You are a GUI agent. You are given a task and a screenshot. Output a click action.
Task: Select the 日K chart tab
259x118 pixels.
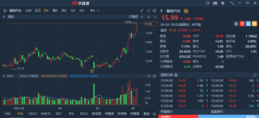tap(46, 11)
